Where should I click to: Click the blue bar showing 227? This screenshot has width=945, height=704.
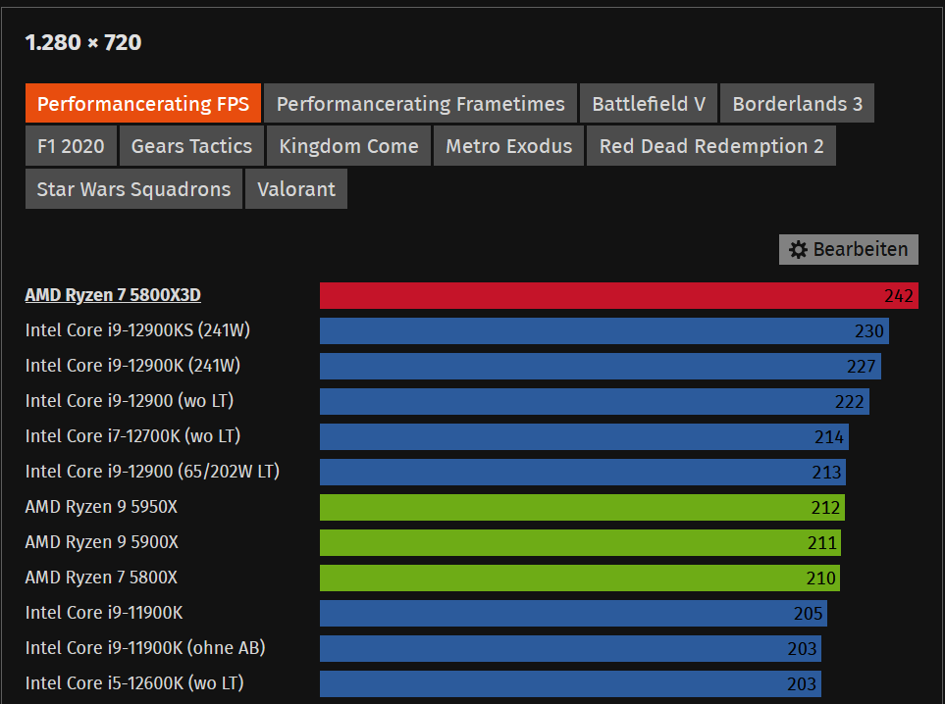601,366
